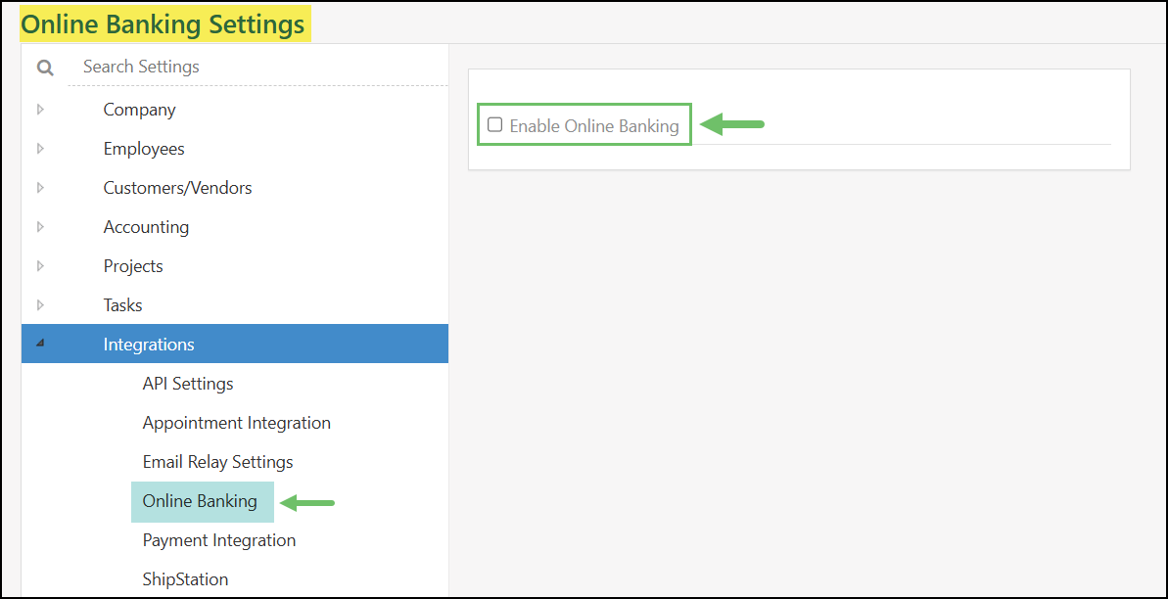Image resolution: width=1168 pixels, height=599 pixels.
Task: Select the Company settings entry
Action: pos(139,109)
